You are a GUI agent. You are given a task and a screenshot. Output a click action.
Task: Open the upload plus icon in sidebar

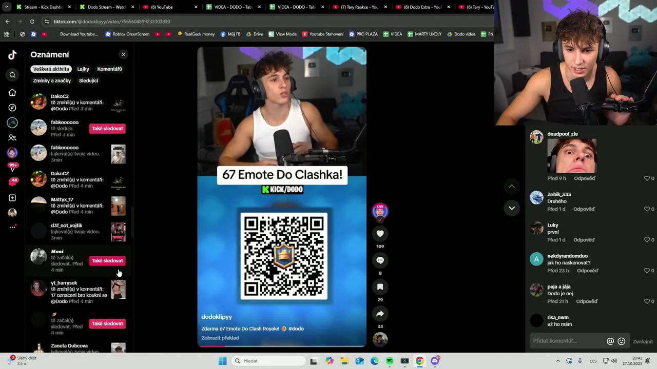coord(12,198)
